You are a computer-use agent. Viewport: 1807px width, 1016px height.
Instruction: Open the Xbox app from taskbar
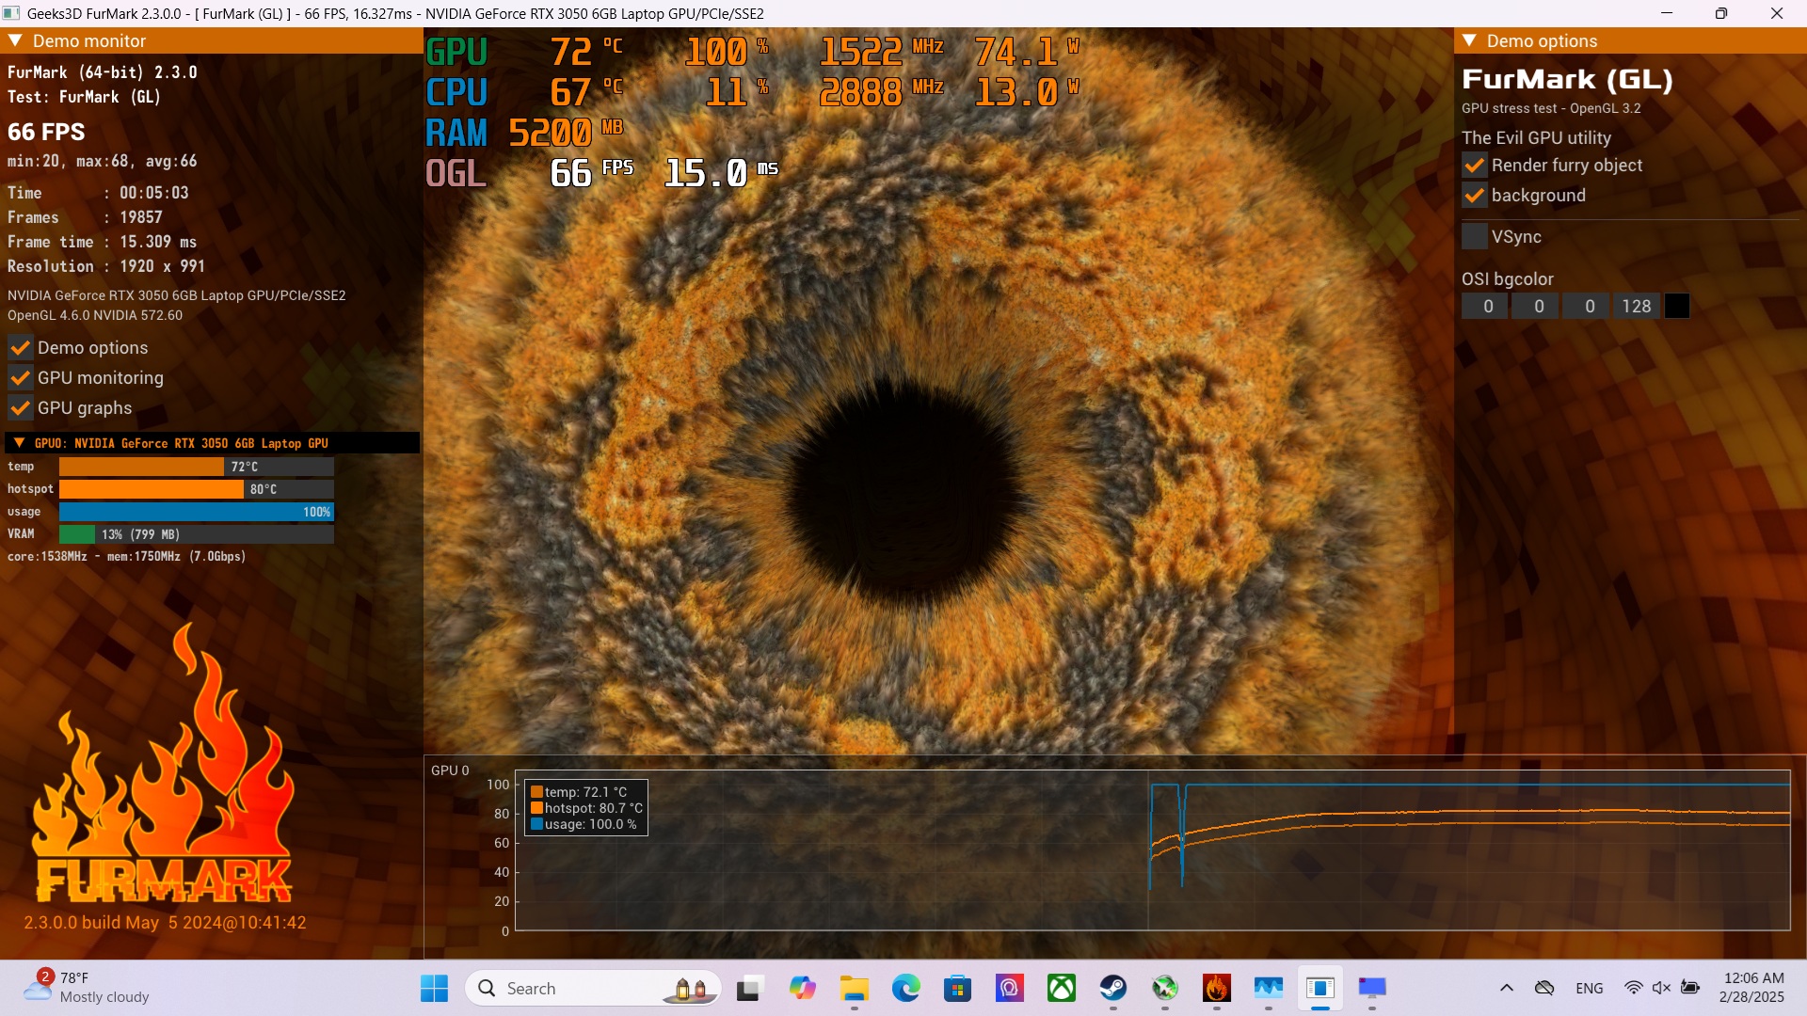pos(1062,989)
